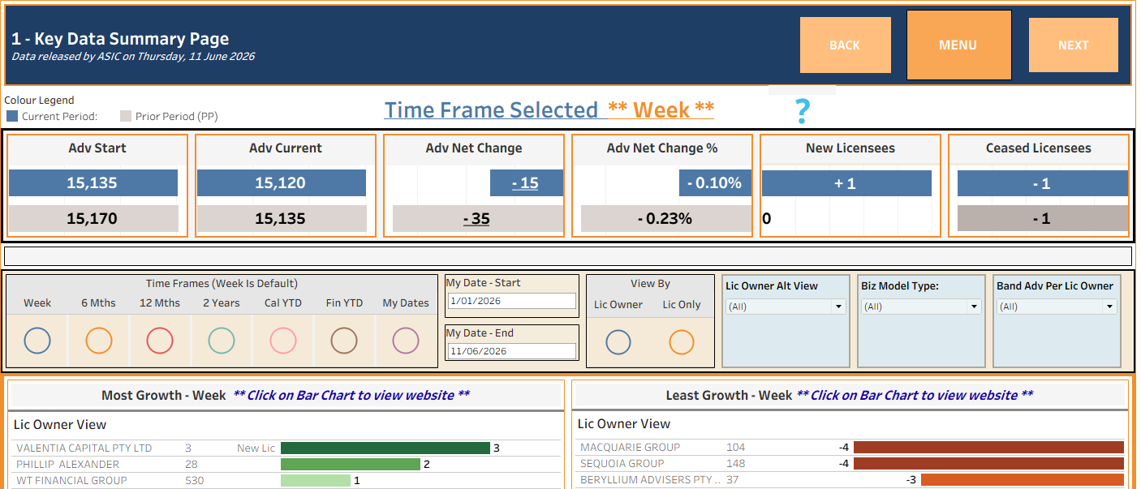Click the Adv Start card title
The image size is (1141, 489).
click(x=97, y=148)
